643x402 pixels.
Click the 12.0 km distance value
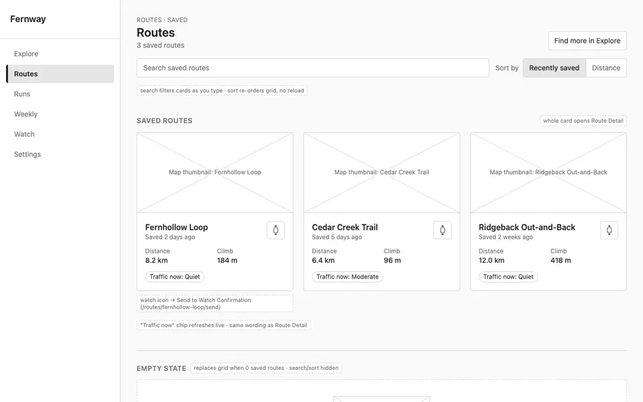pyautogui.click(x=491, y=261)
